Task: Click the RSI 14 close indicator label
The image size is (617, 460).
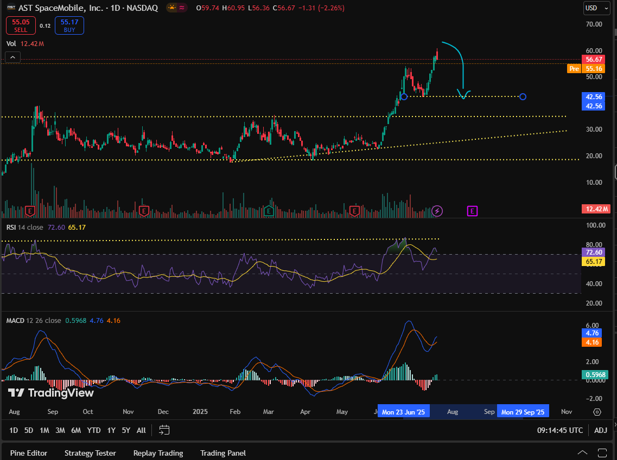Action: (25, 228)
